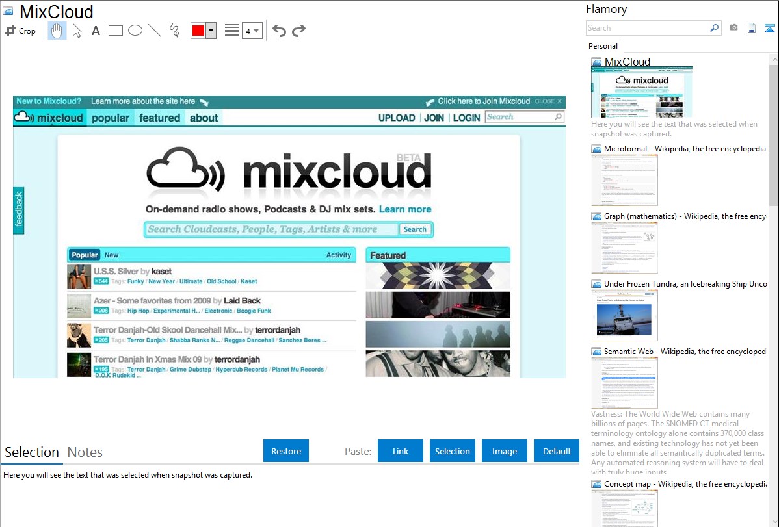Close the New to Mixcloud banner

548,101
